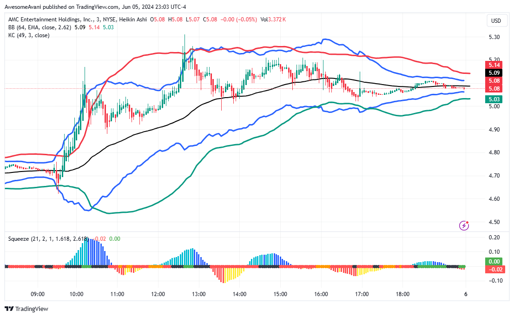Image resolution: width=514 pixels, height=317 pixels.
Task: Click the red -0.02 squeeze value label on axis
Action: click(494, 270)
